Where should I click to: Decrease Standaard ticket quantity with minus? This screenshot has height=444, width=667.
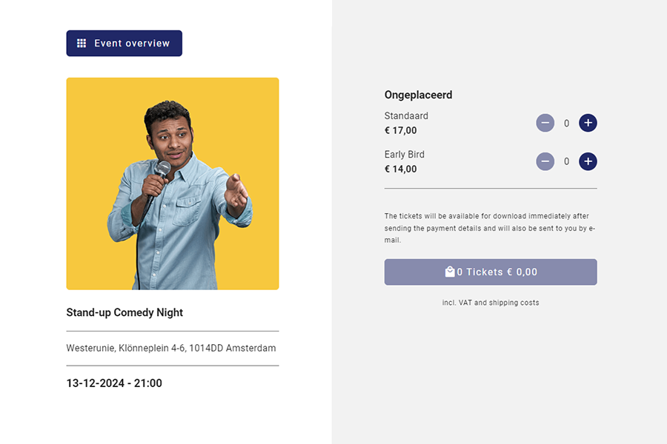[x=545, y=123]
